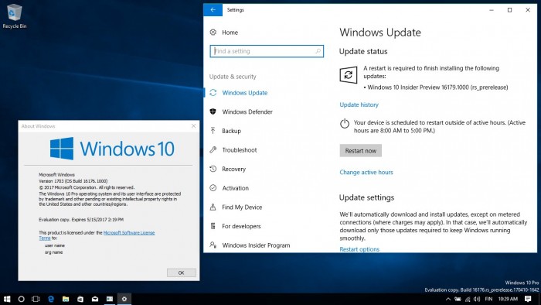Click the Windows Insider Program person icon
This screenshot has height=305, width=541.
click(x=213, y=245)
